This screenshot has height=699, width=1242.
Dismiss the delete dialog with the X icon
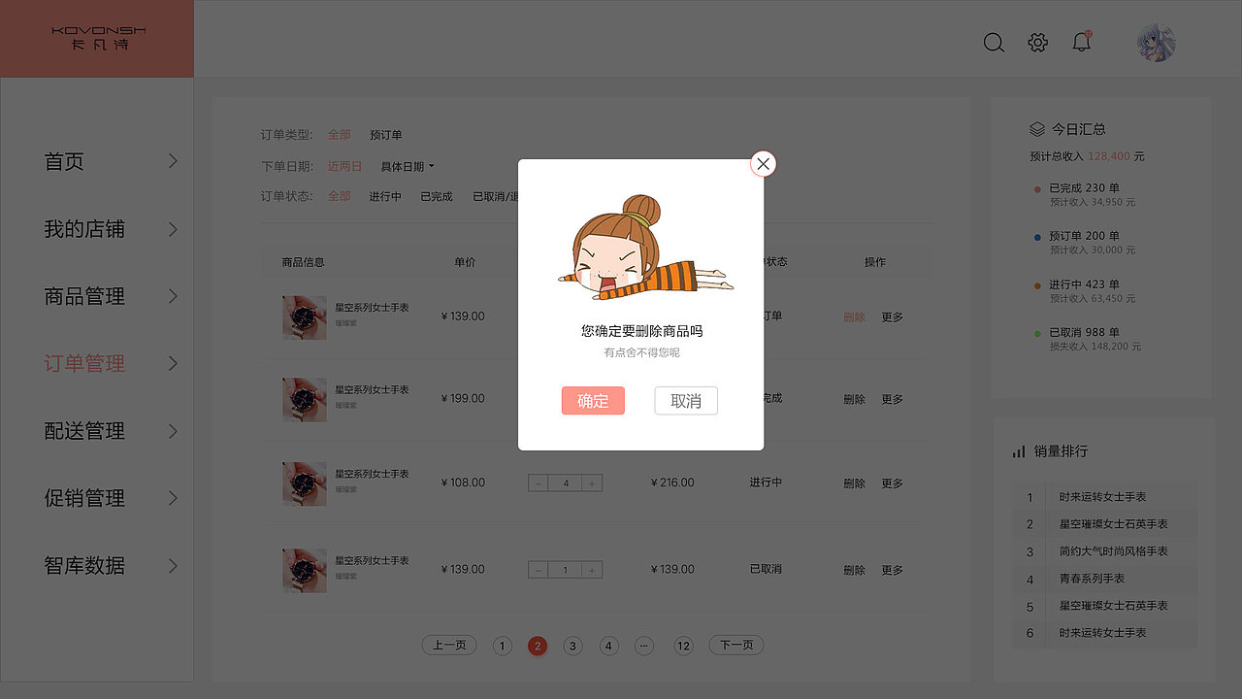763,163
